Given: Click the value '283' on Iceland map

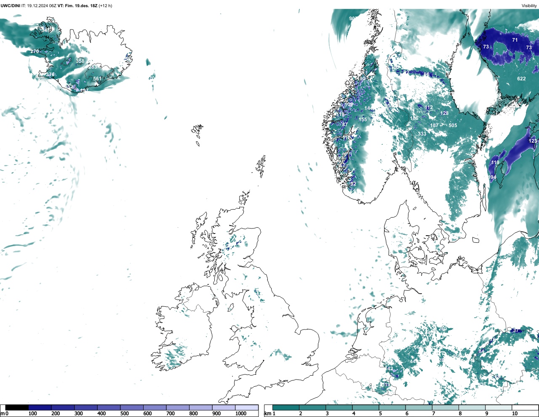Looking at the screenshot, I should coord(93,67).
